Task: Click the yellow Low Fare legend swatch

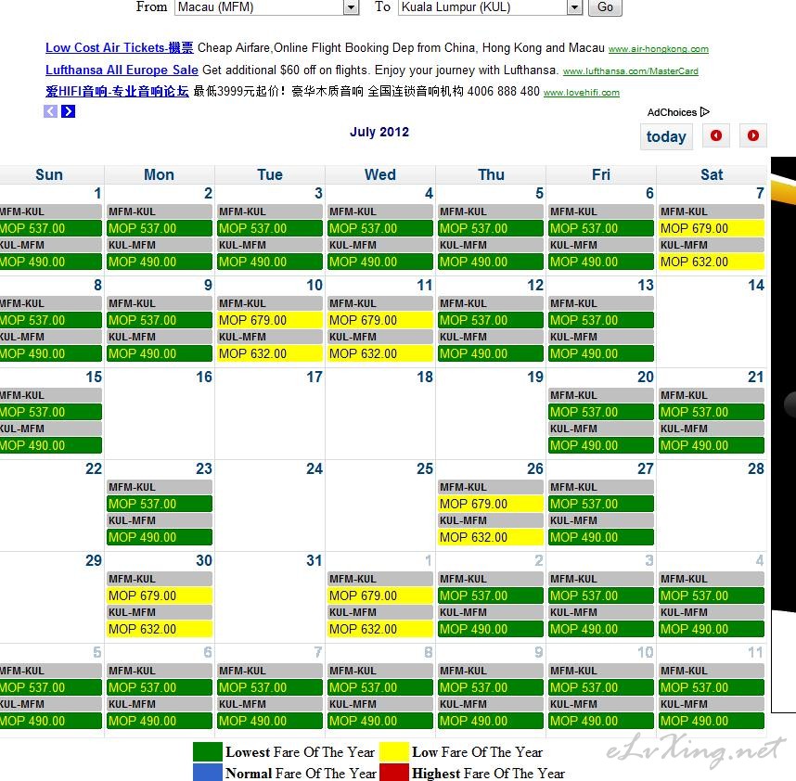Action: [x=394, y=751]
